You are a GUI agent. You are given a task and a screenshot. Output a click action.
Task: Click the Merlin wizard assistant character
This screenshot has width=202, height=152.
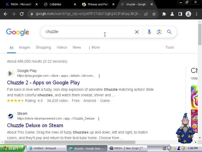point(185,128)
